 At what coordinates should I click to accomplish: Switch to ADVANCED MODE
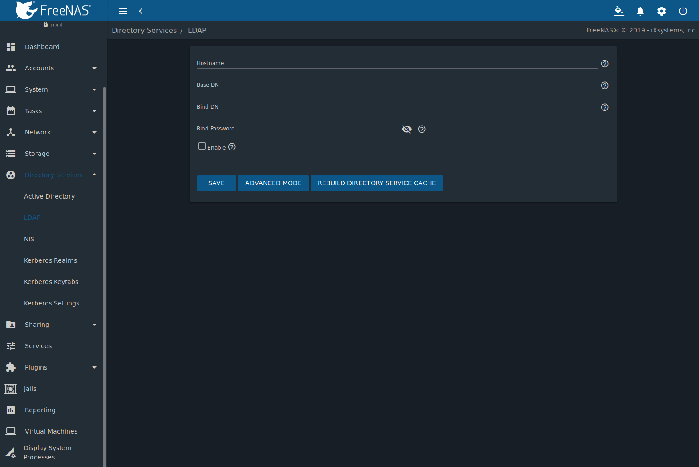(273, 183)
